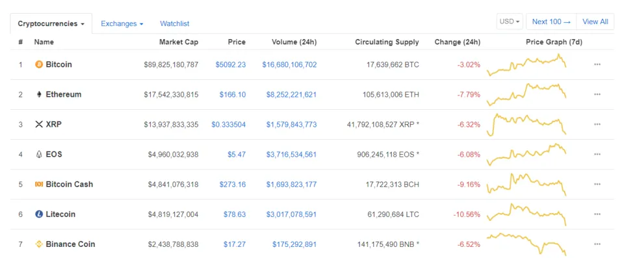Click XRP price $0.333504
This screenshot has height=258, width=624.
pos(228,125)
